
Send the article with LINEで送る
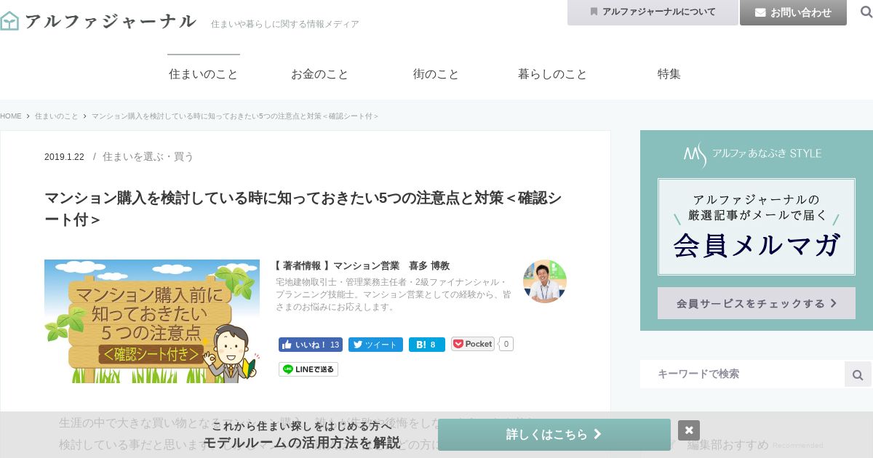[x=308, y=369]
